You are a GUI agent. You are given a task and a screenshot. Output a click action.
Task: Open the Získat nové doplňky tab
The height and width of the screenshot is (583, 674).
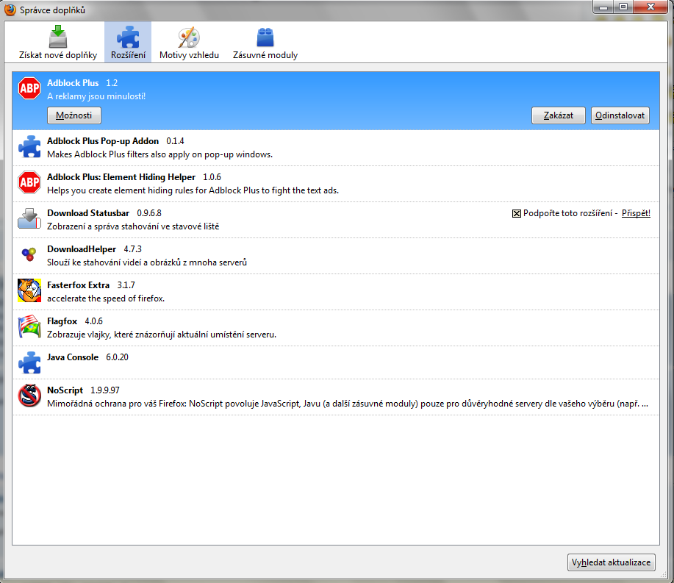click(58, 42)
